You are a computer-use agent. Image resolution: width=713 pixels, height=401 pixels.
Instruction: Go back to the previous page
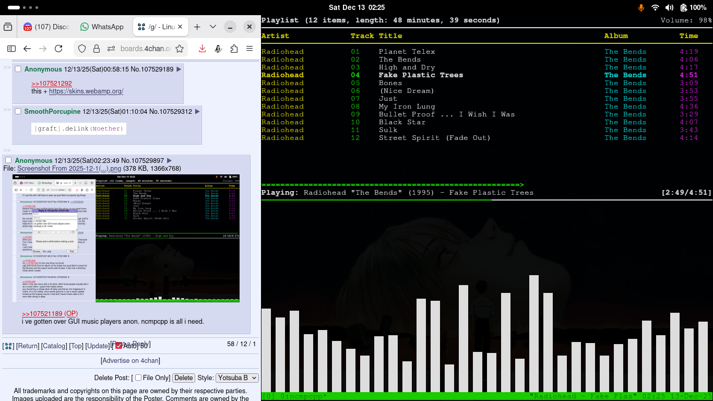point(27,49)
